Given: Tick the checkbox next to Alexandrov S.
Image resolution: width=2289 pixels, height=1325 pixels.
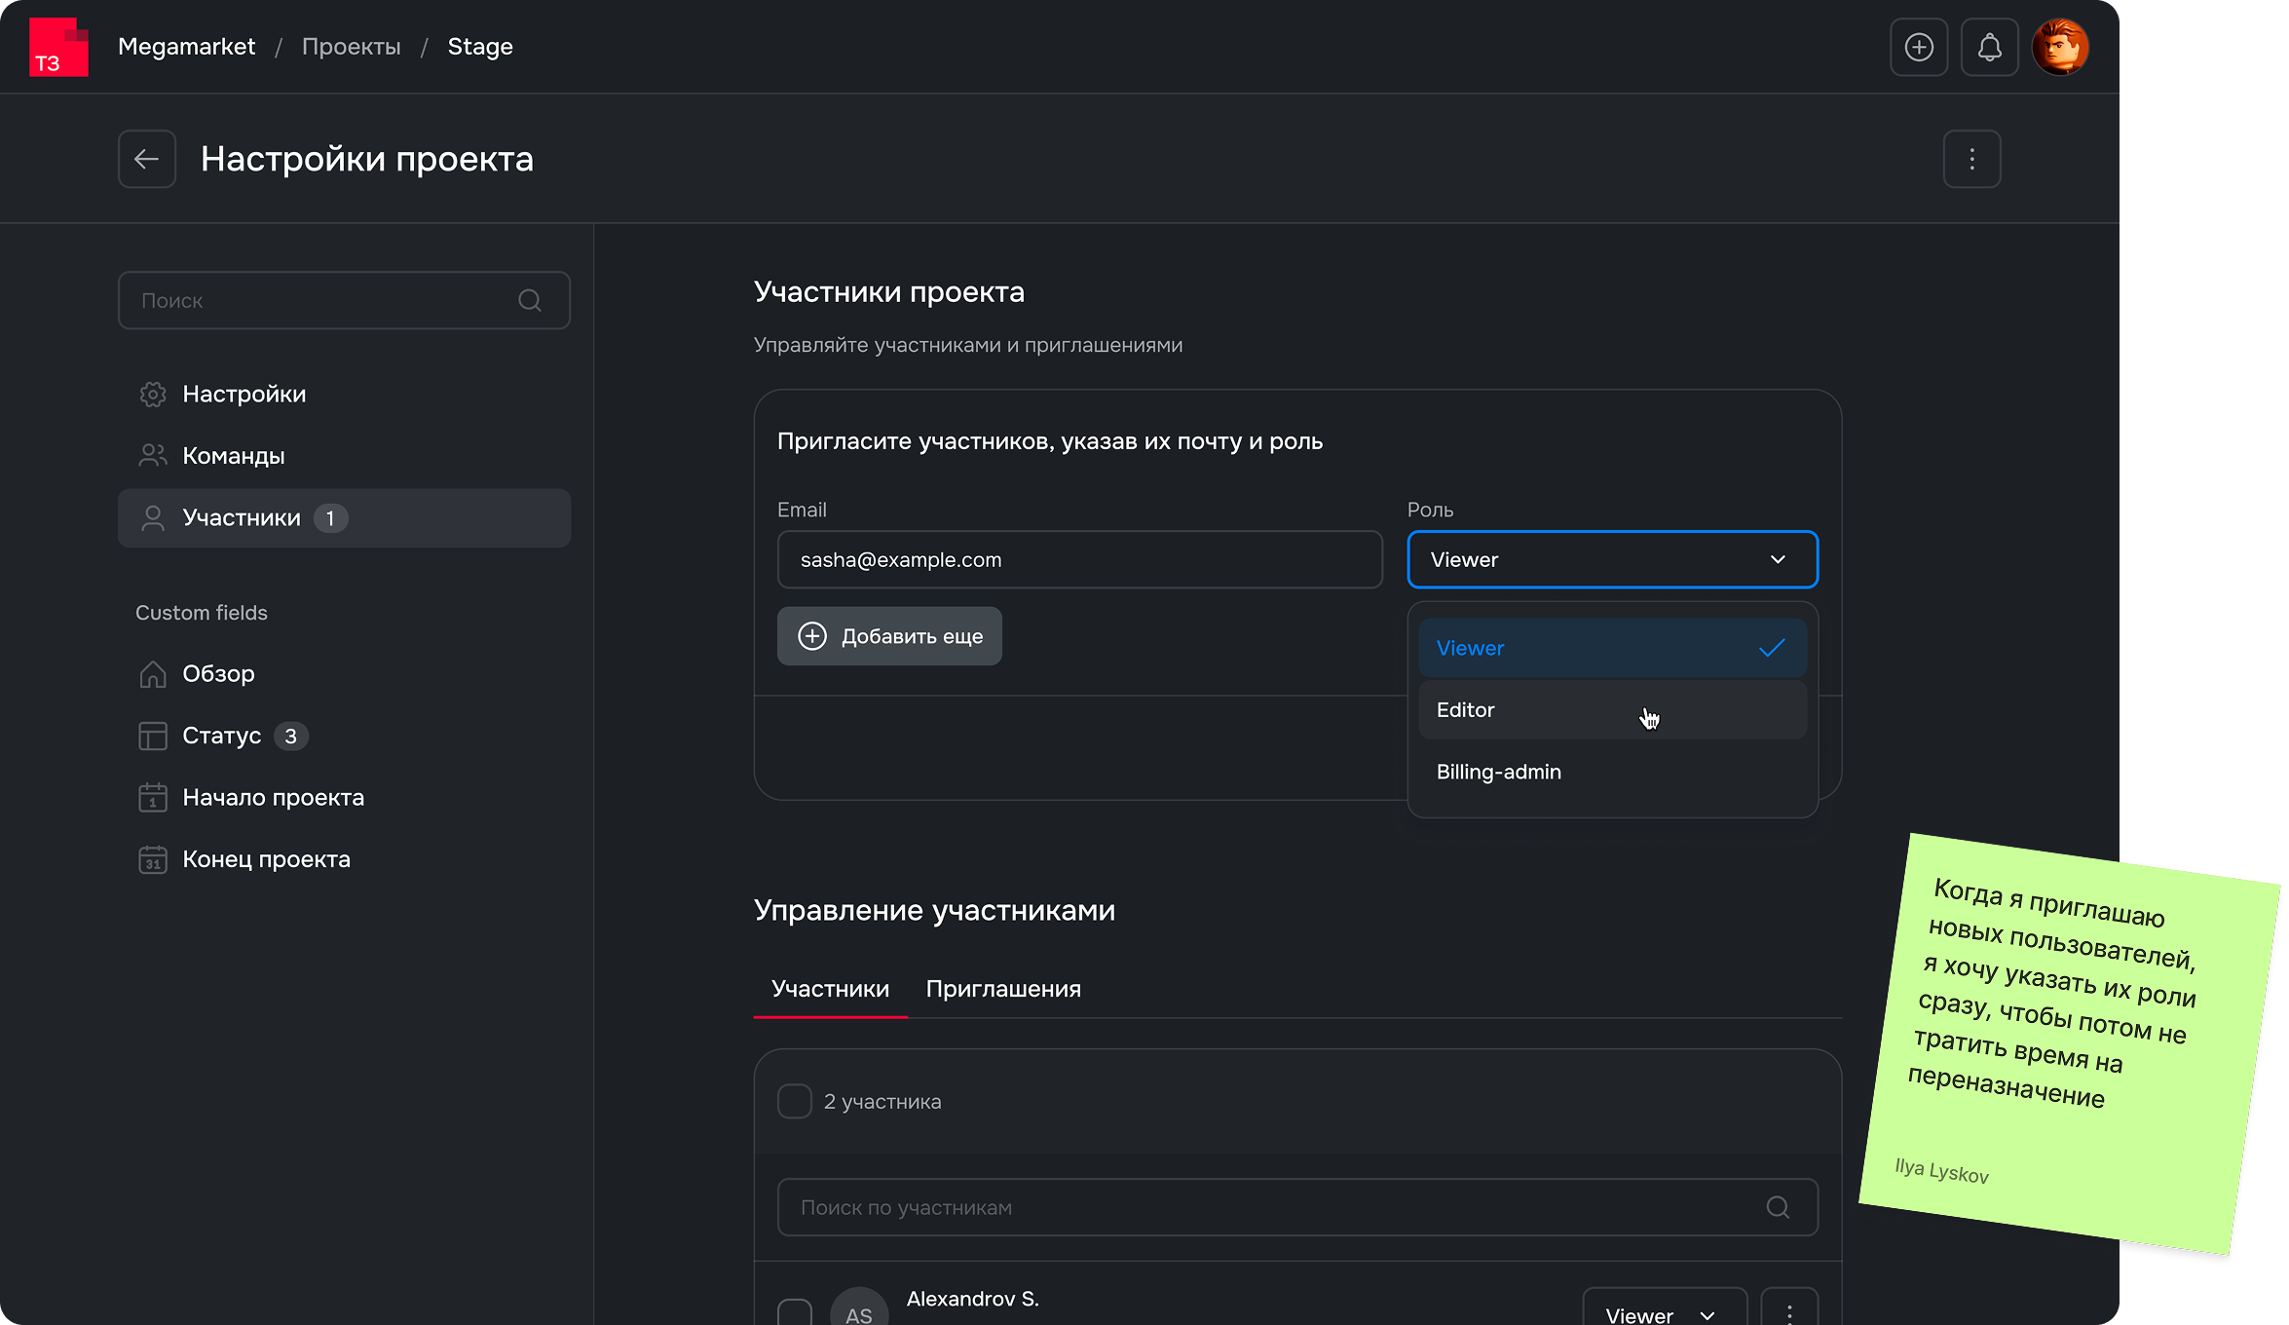Looking at the screenshot, I should 795,1312.
